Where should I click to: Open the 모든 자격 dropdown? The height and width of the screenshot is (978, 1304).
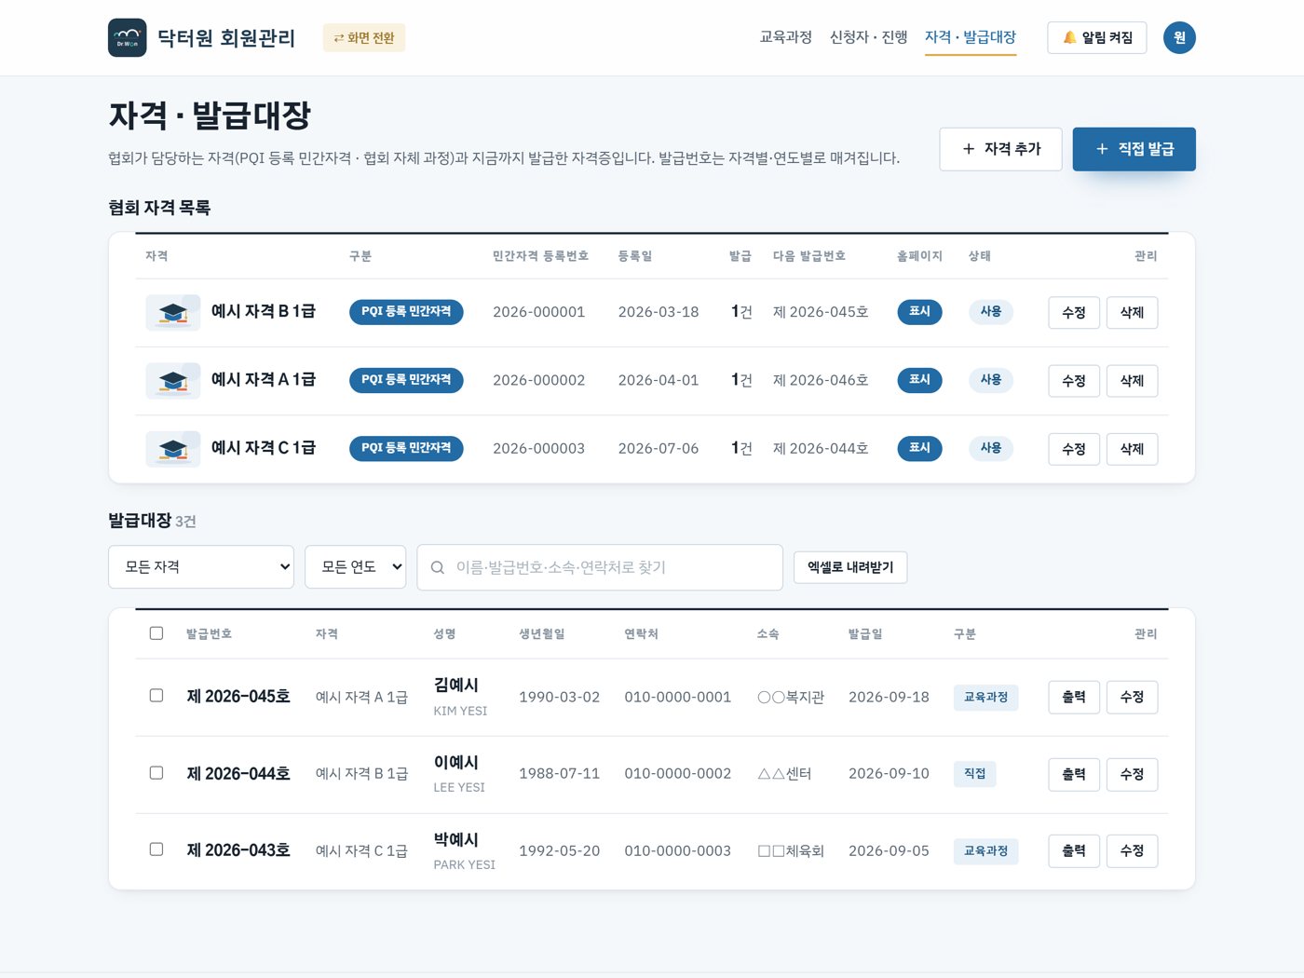pyautogui.click(x=201, y=566)
